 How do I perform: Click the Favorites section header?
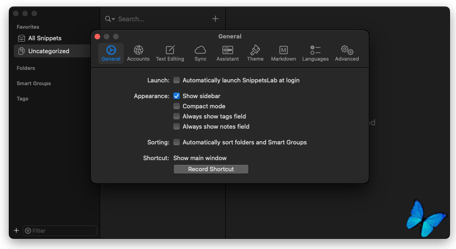coord(28,27)
